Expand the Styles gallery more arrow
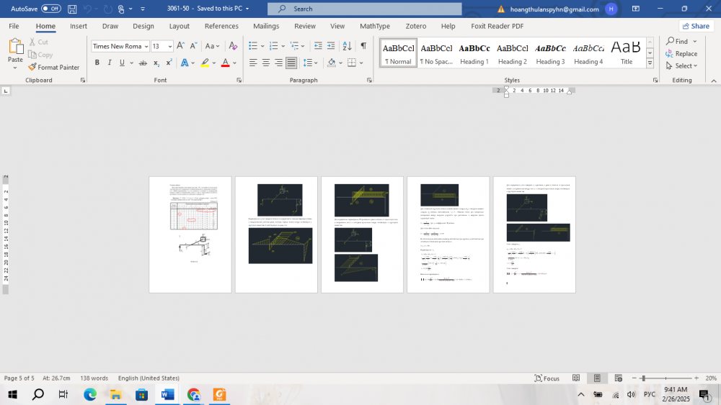This screenshot has width=721, height=405. point(650,63)
